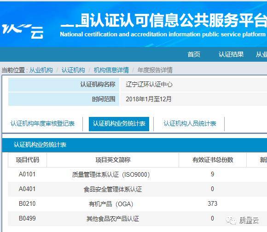Click the 认云 logo in the header

pyautogui.click(x=23, y=31)
